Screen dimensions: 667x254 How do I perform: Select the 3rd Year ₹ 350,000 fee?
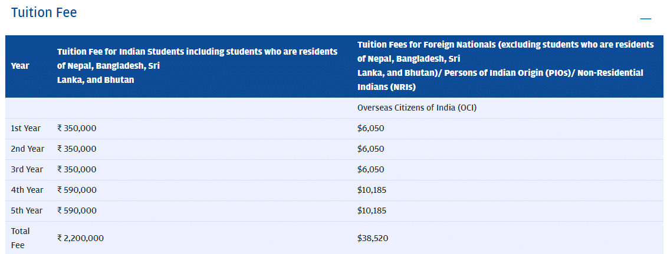tap(77, 169)
